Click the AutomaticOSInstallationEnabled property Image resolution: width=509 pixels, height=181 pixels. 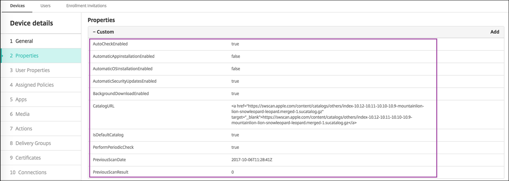click(123, 69)
